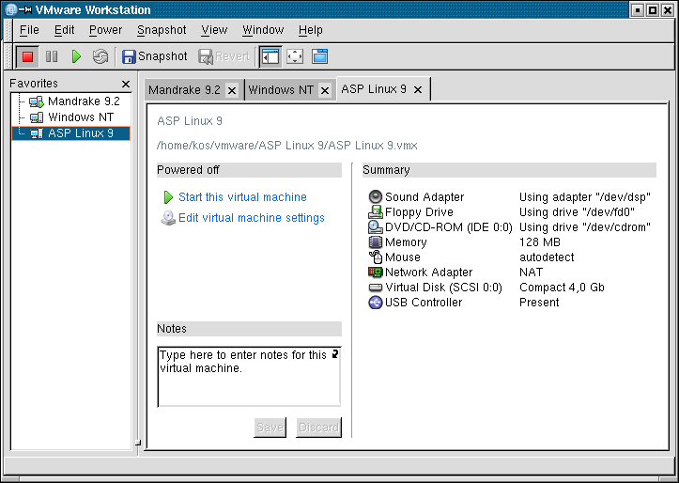Click the green start arrow icon
Viewport: 679px width, 483px height.
(168, 197)
